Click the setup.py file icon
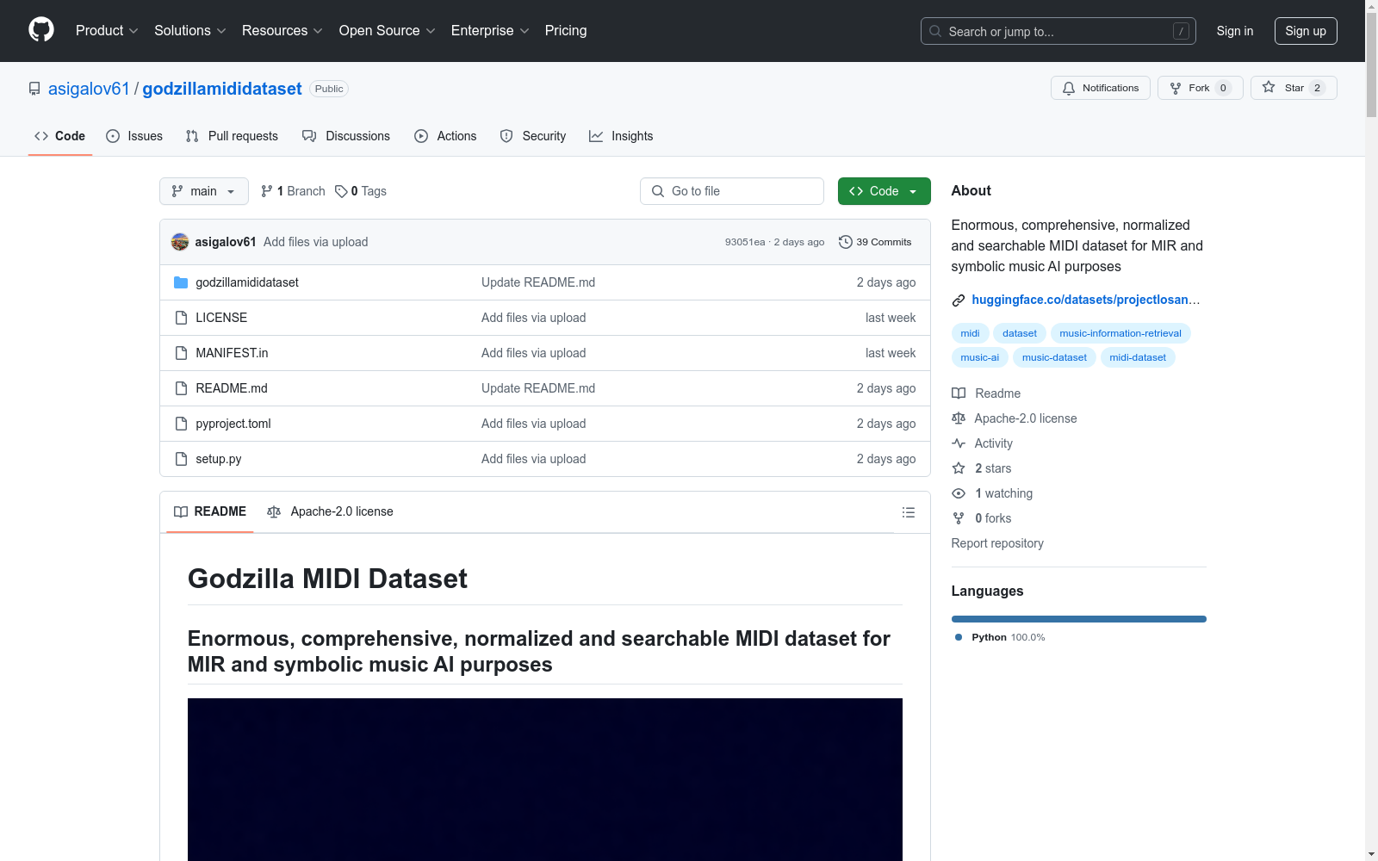This screenshot has width=1378, height=861. click(181, 459)
